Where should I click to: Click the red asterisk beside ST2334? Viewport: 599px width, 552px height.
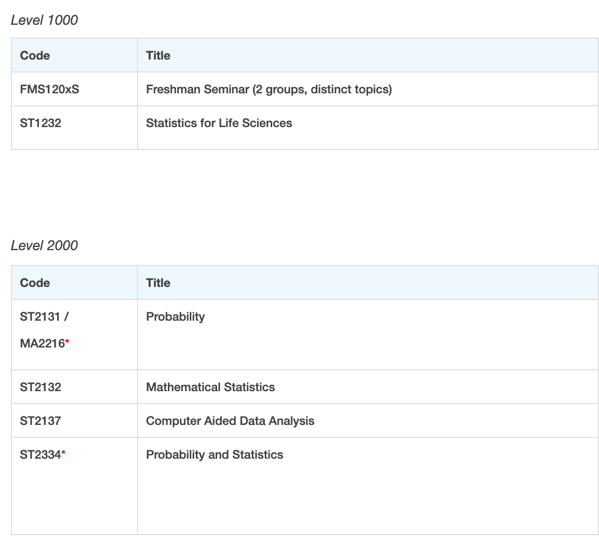[64, 454]
